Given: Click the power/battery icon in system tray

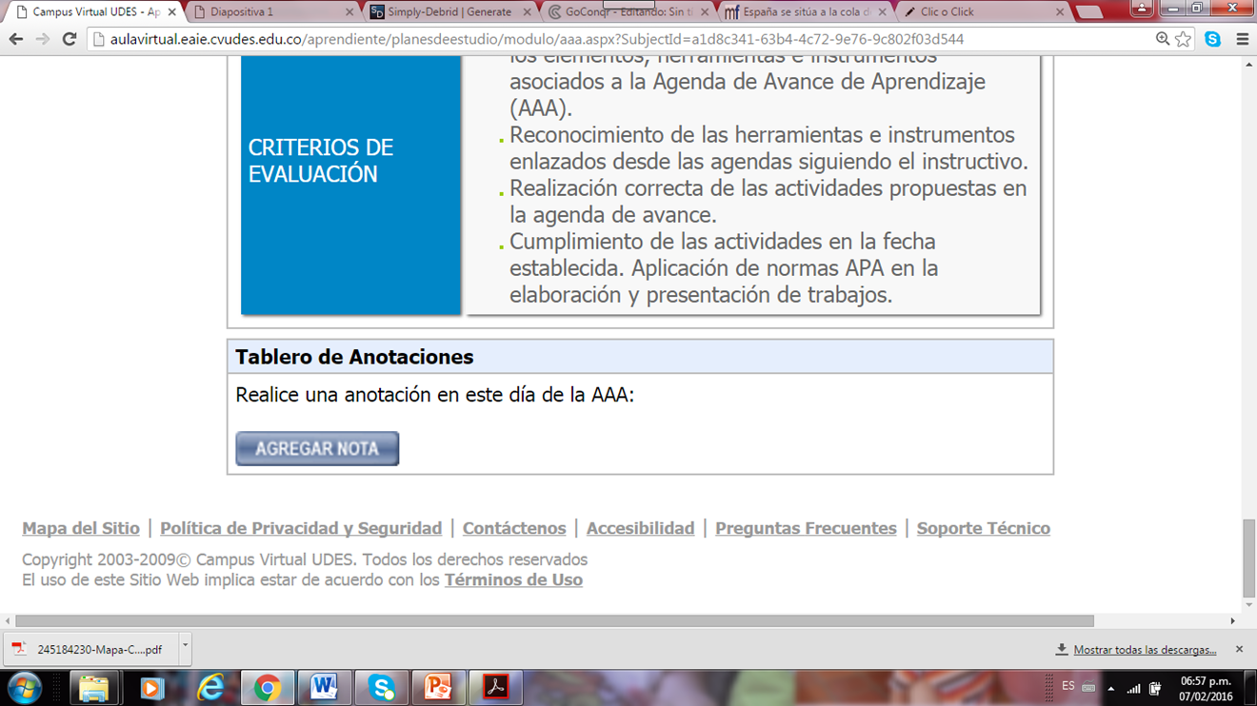Looking at the screenshot, I should 1155,688.
